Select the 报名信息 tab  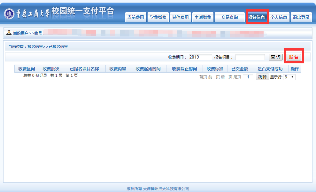(256, 18)
